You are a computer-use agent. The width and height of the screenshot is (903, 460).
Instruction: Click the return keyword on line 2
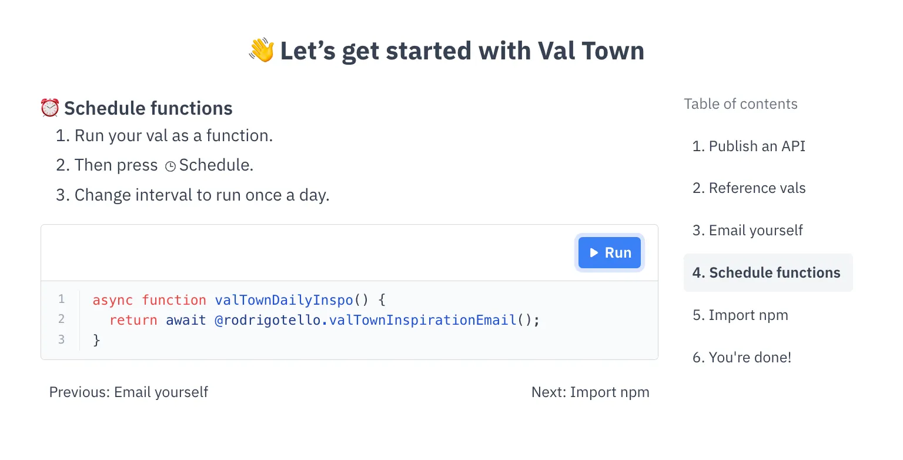pyautogui.click(x=133, y=320)
